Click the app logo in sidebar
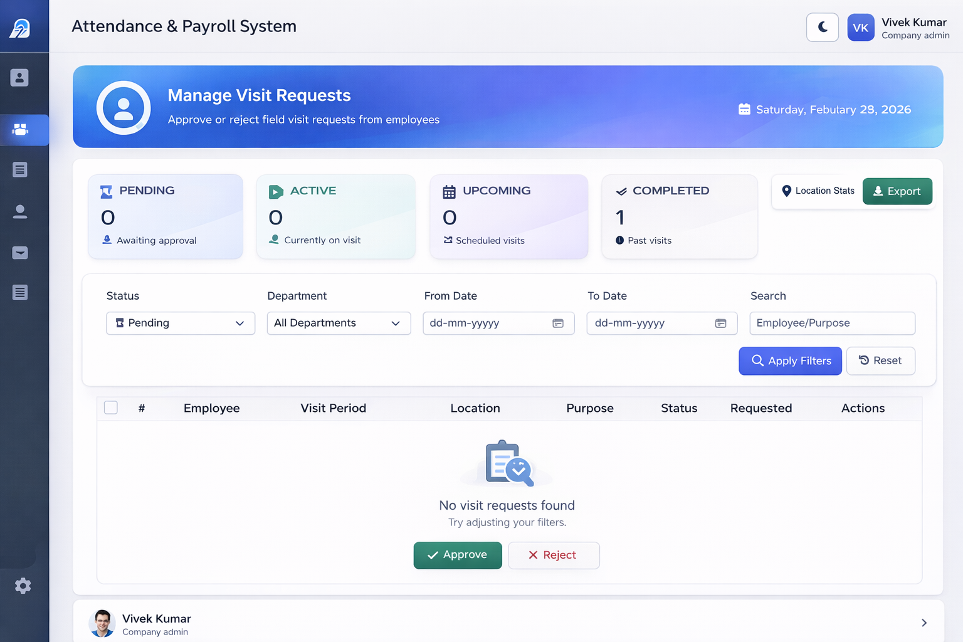Viewport: 963px width, 642px height. tap(20, 28)
